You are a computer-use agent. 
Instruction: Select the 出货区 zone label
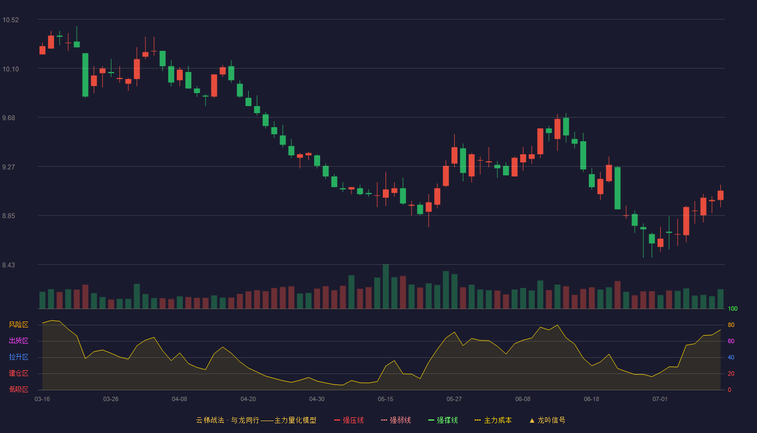click(x=19, y=341)
